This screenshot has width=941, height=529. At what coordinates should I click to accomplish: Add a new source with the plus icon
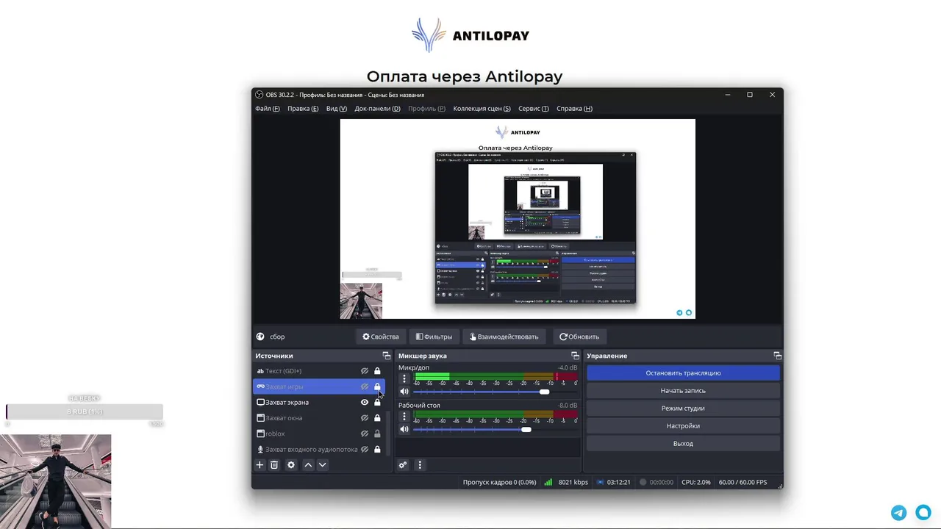[x=260, y=465]
